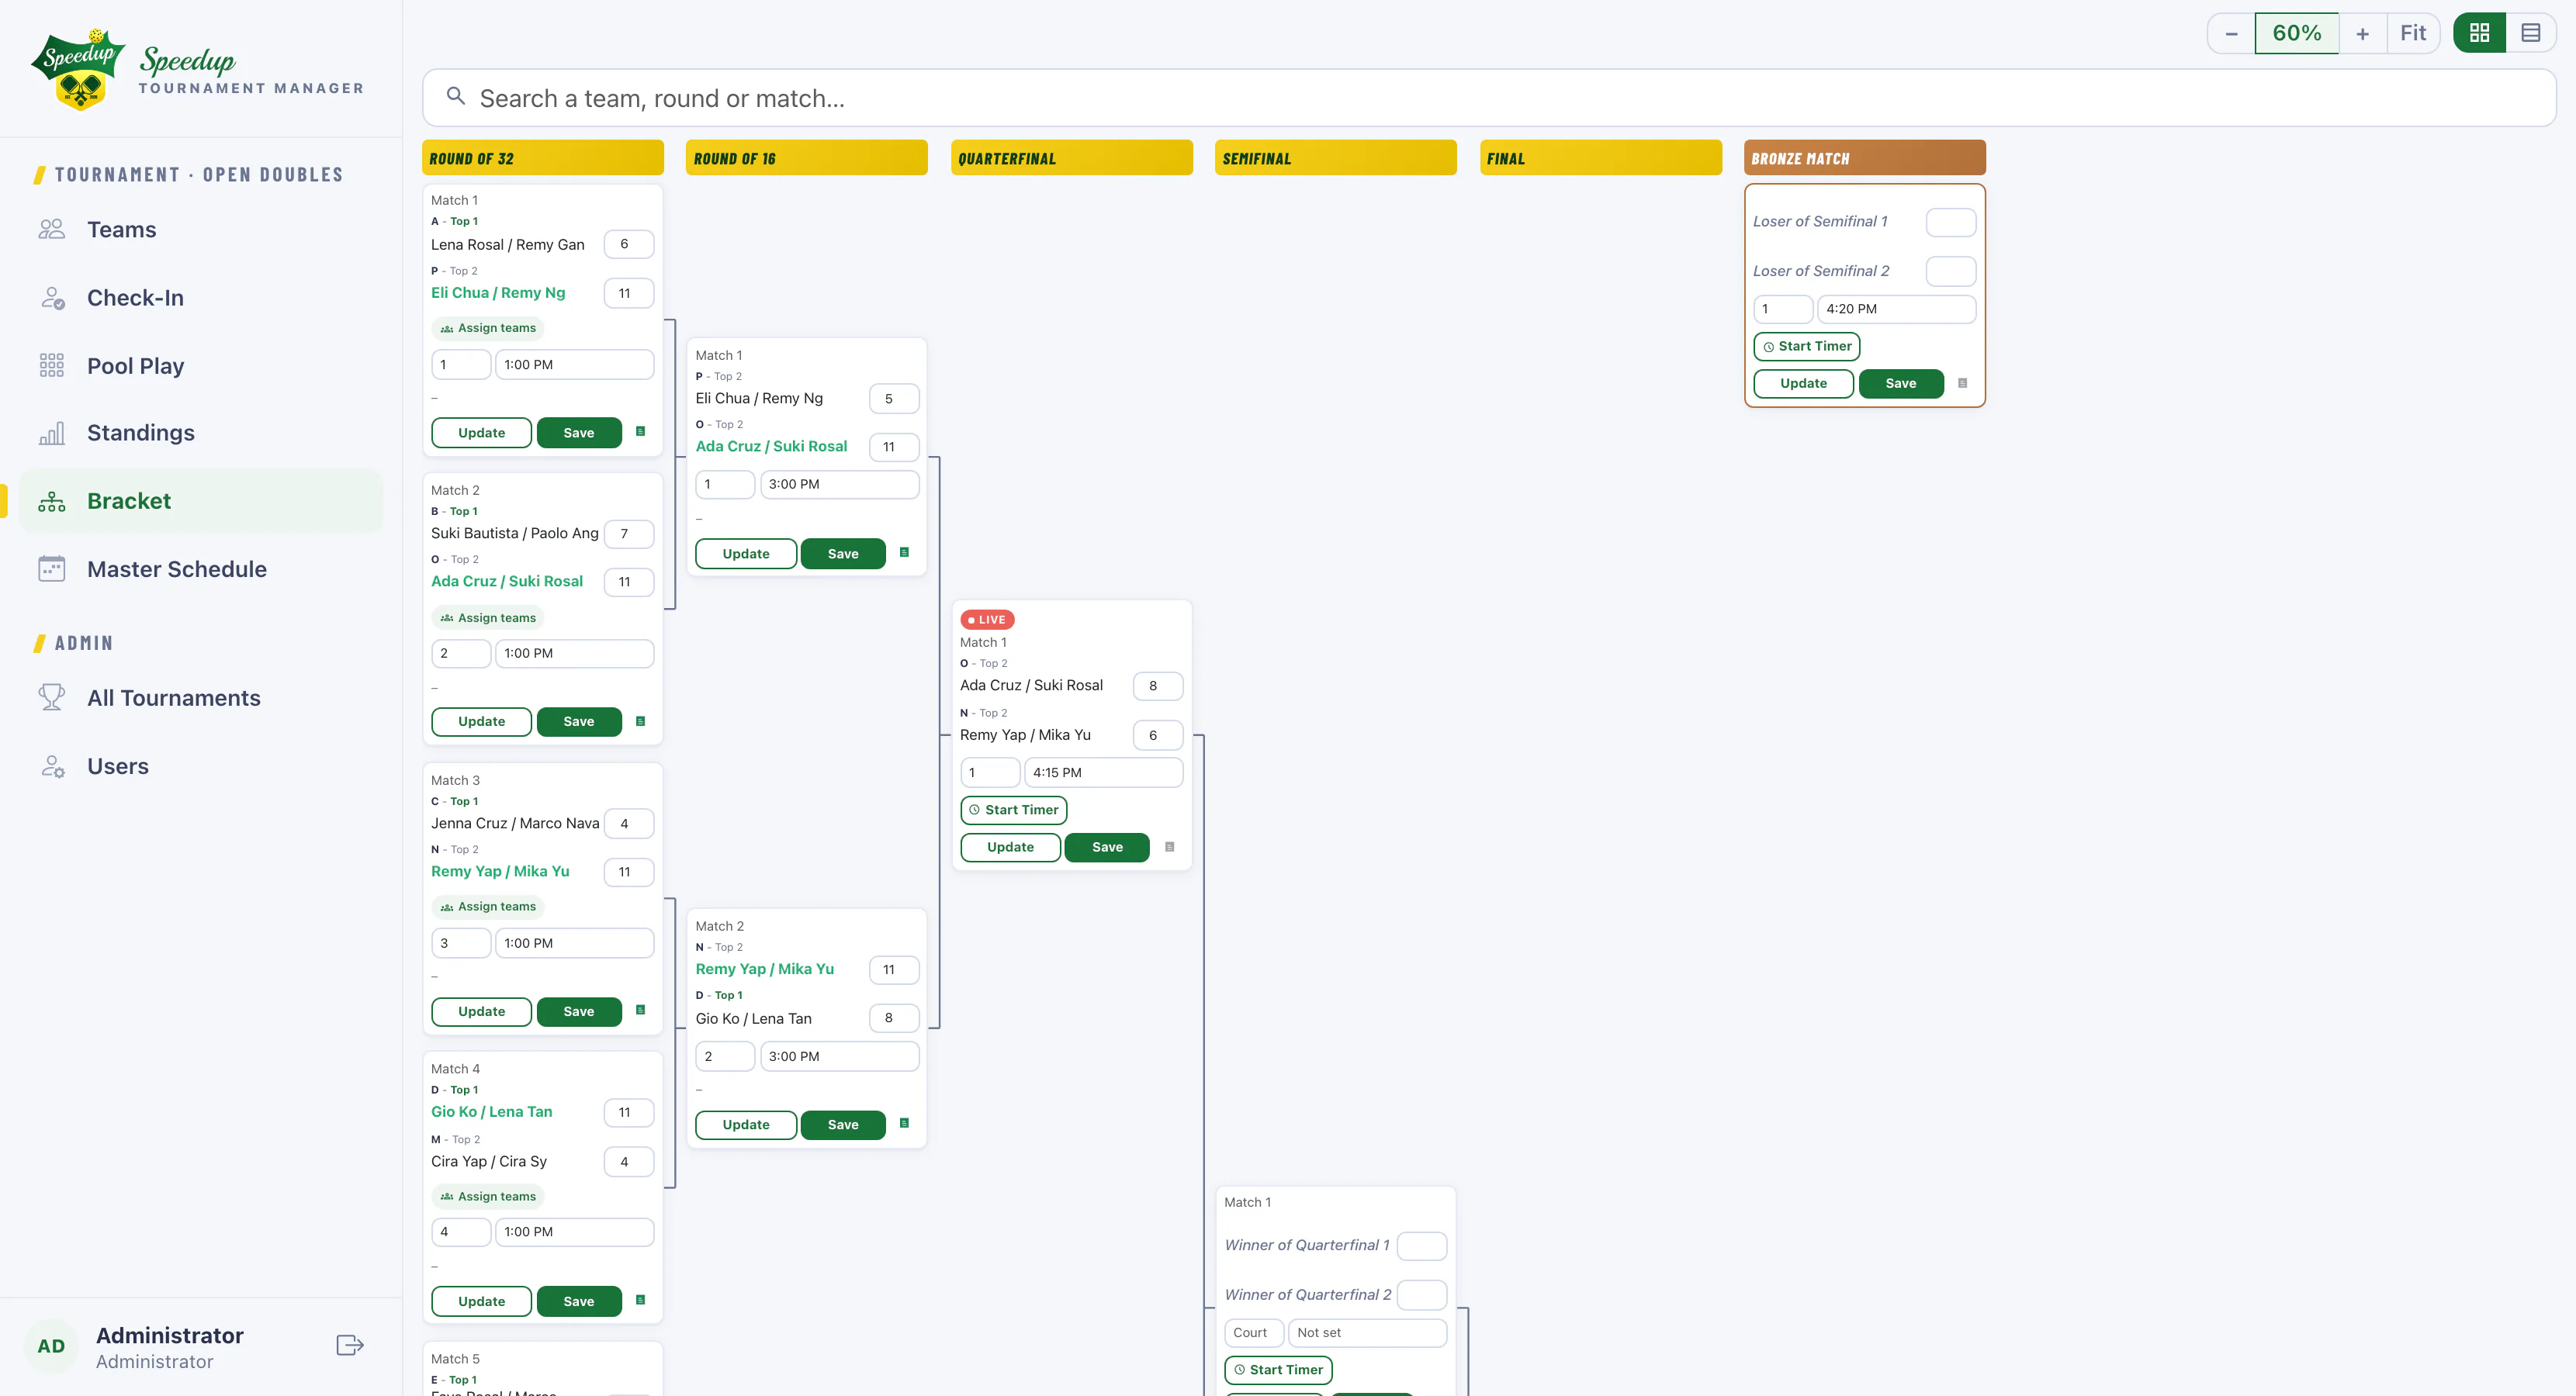
Task: Start Timer on Semifinal Match 1
Action: pyautogui.click(x=1278, y=1369)
